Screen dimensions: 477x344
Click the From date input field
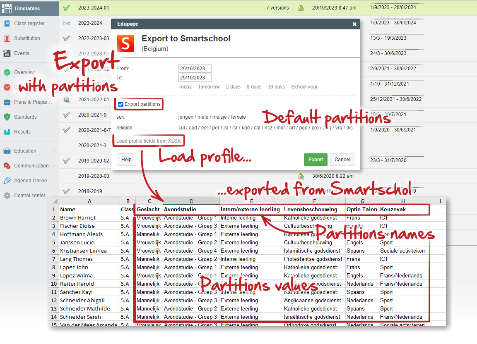pyautogui.click(x=195, y=69)
